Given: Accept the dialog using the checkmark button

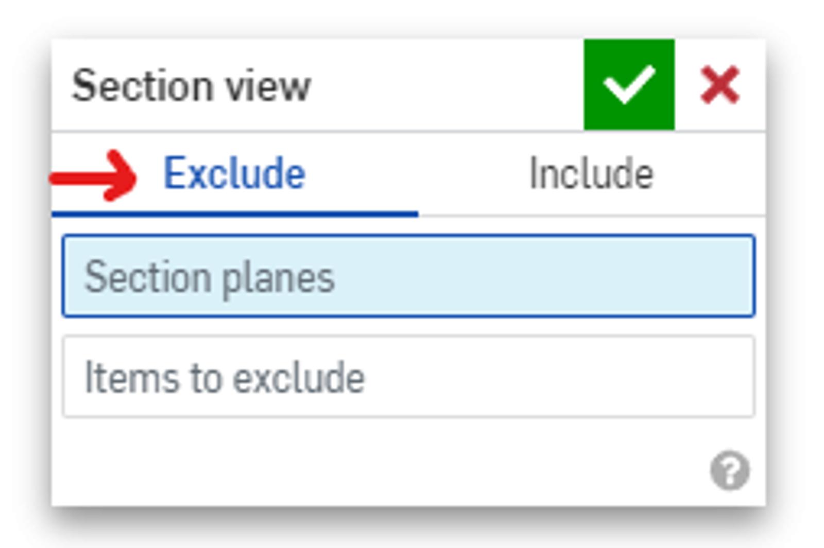Looking at the screenshot, I should point(629,85).
